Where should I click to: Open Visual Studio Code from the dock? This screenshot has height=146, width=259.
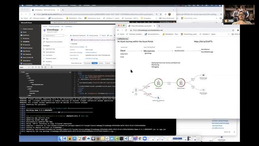pos(126,139)
